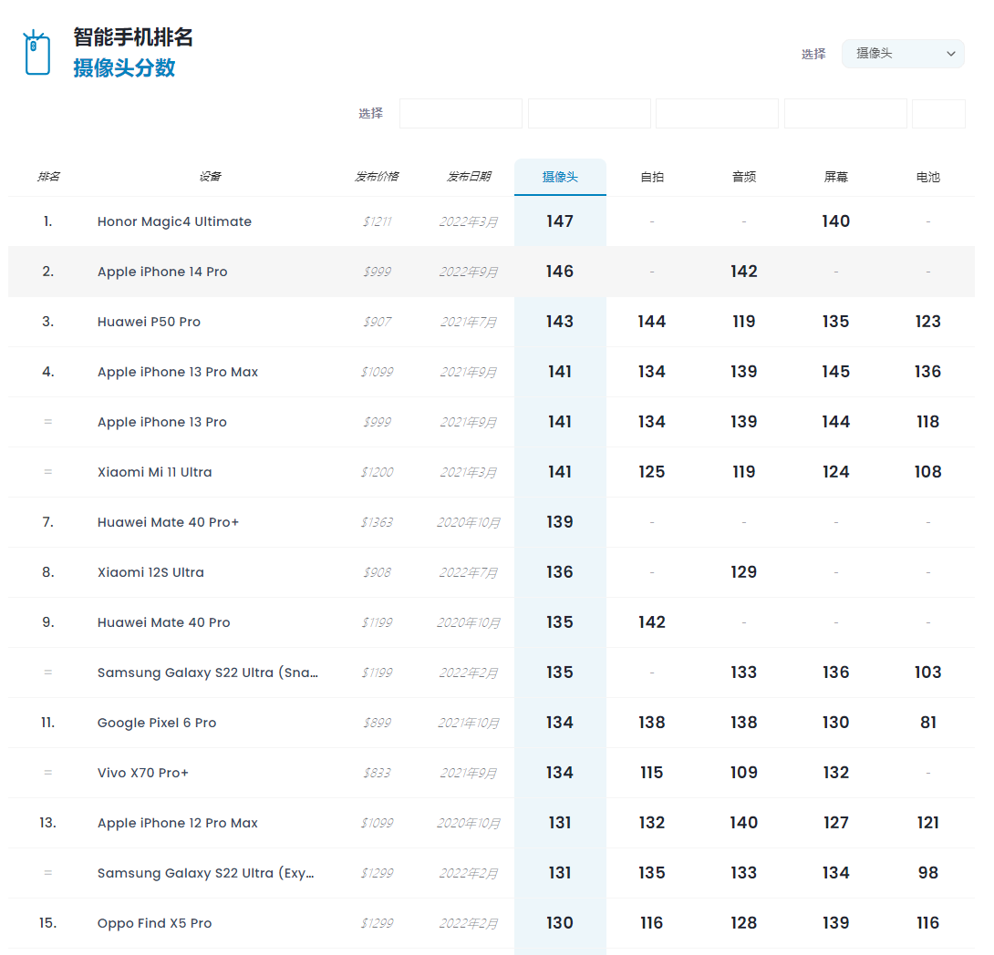
Task: Click launch date 2021年10月 of Google Pixel 6 Pro
Action: (469, 723)
